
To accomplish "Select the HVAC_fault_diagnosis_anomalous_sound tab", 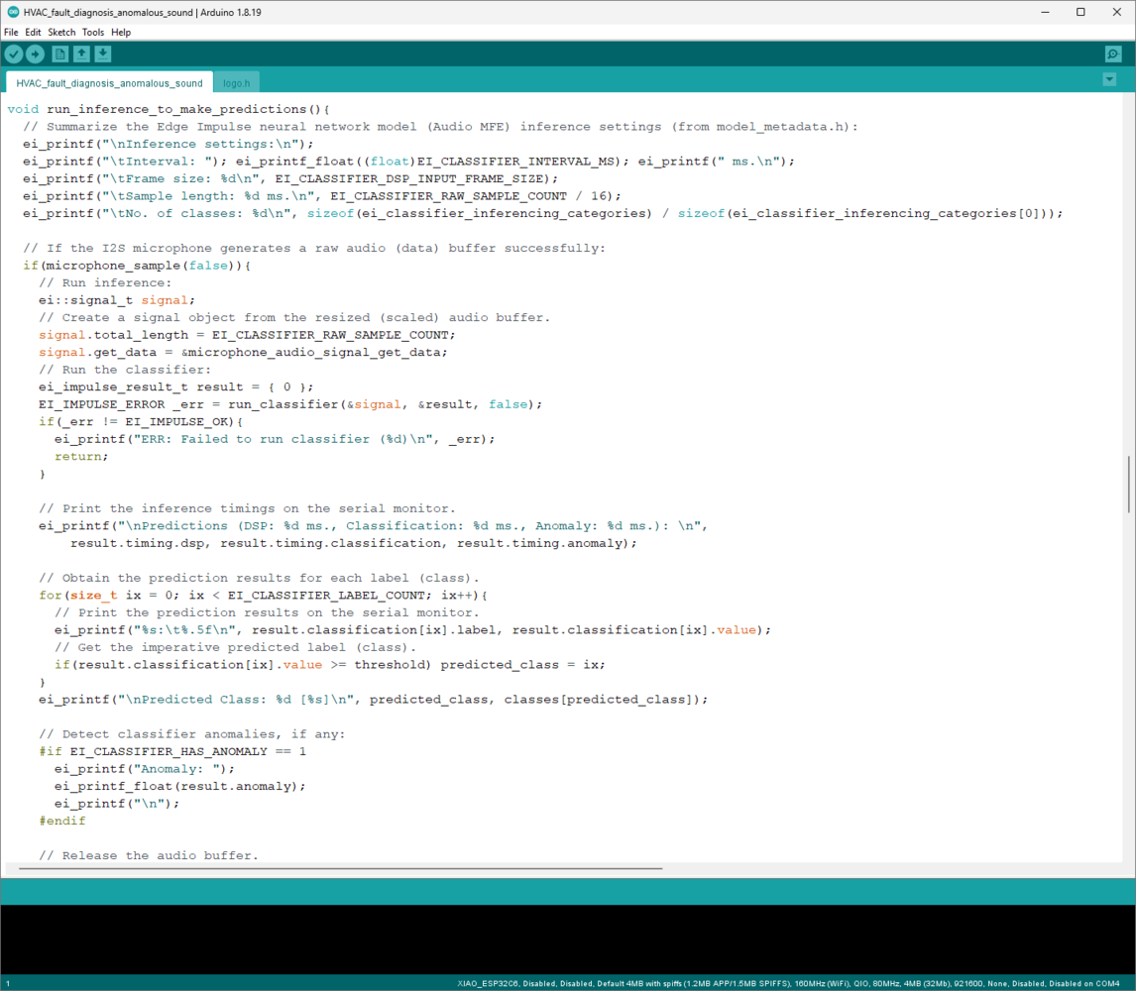I will (109, 83).
